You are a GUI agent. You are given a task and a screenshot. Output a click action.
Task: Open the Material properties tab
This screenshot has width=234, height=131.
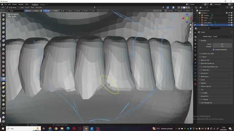pyautogui.click(x=195, y=80)
